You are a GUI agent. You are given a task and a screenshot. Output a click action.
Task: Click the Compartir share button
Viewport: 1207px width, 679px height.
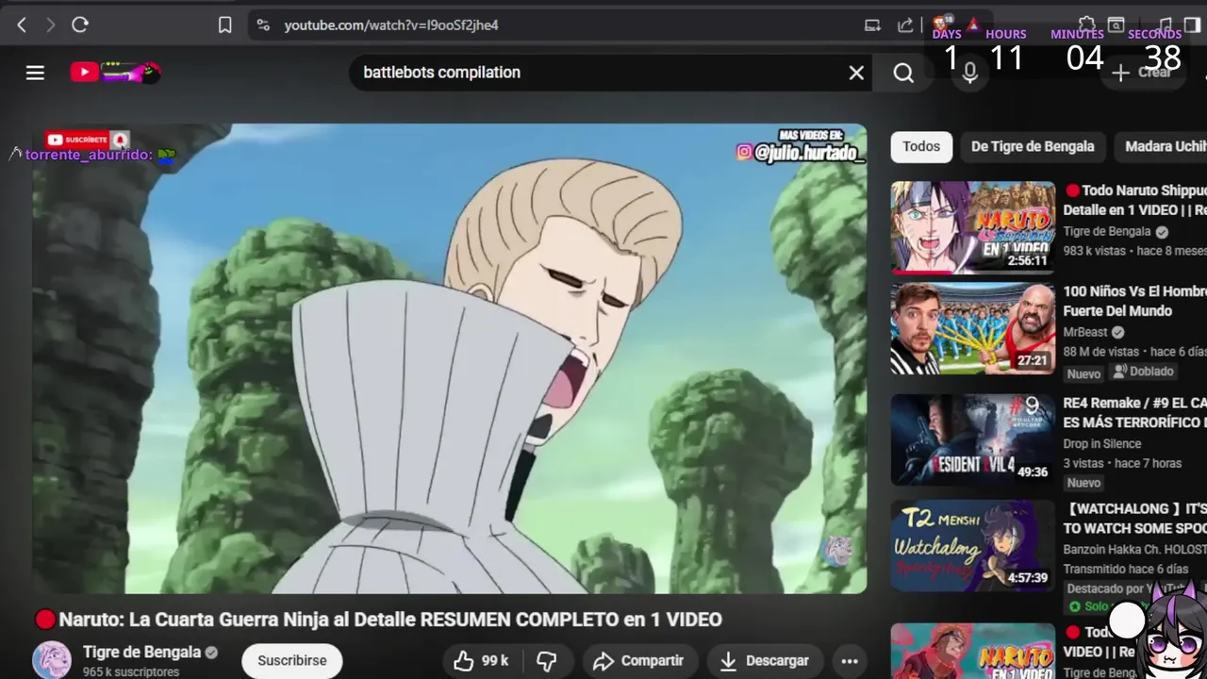click(639, 661)
